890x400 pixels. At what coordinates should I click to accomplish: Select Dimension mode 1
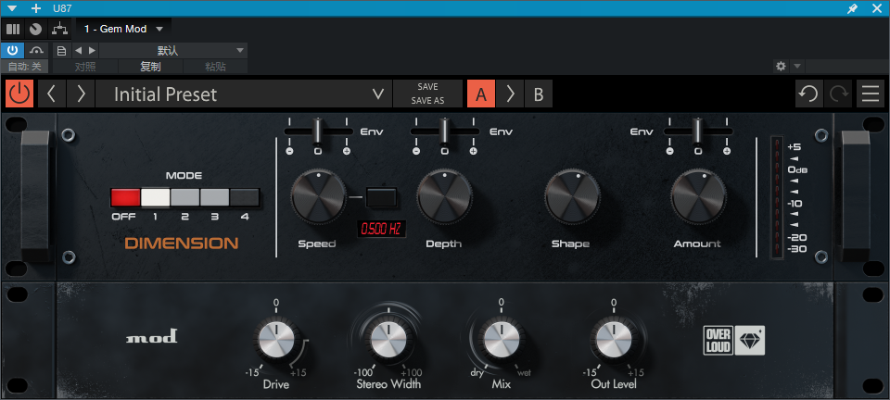tap(155, 197)
